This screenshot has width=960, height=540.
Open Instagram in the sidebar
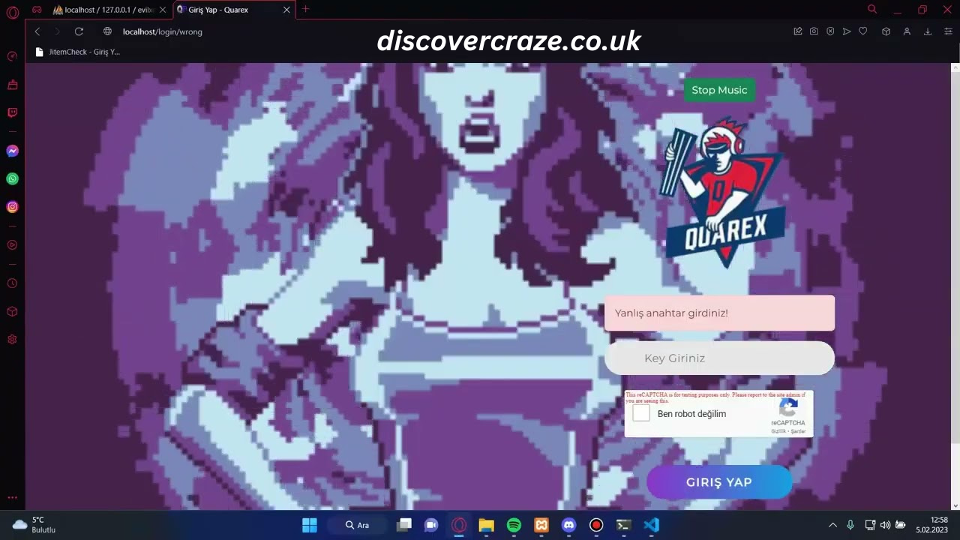click(12, 207)
